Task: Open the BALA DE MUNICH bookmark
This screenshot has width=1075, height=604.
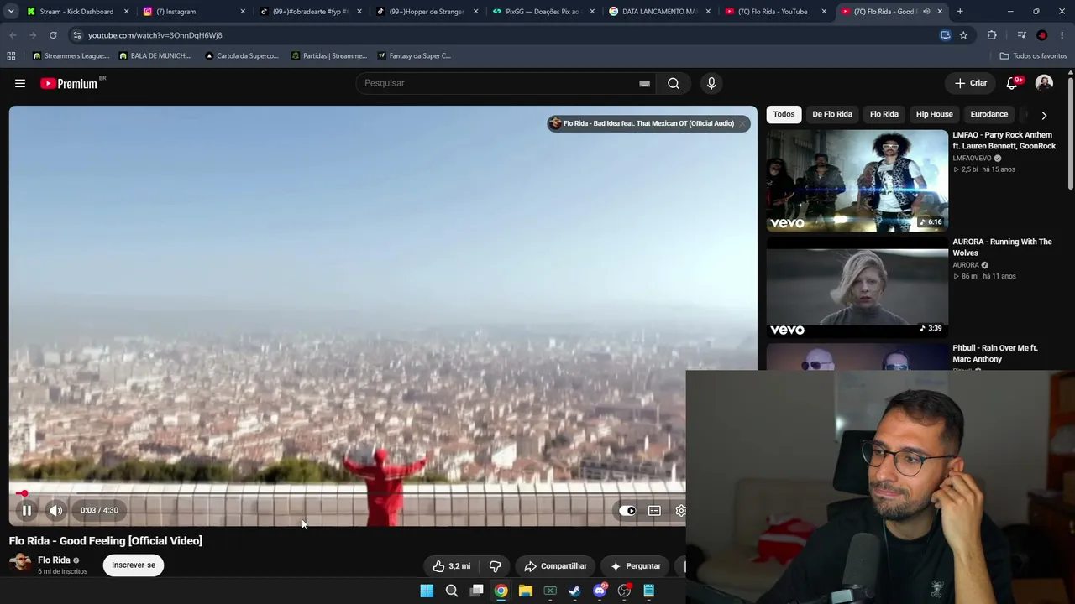Action: coord(155,56)
